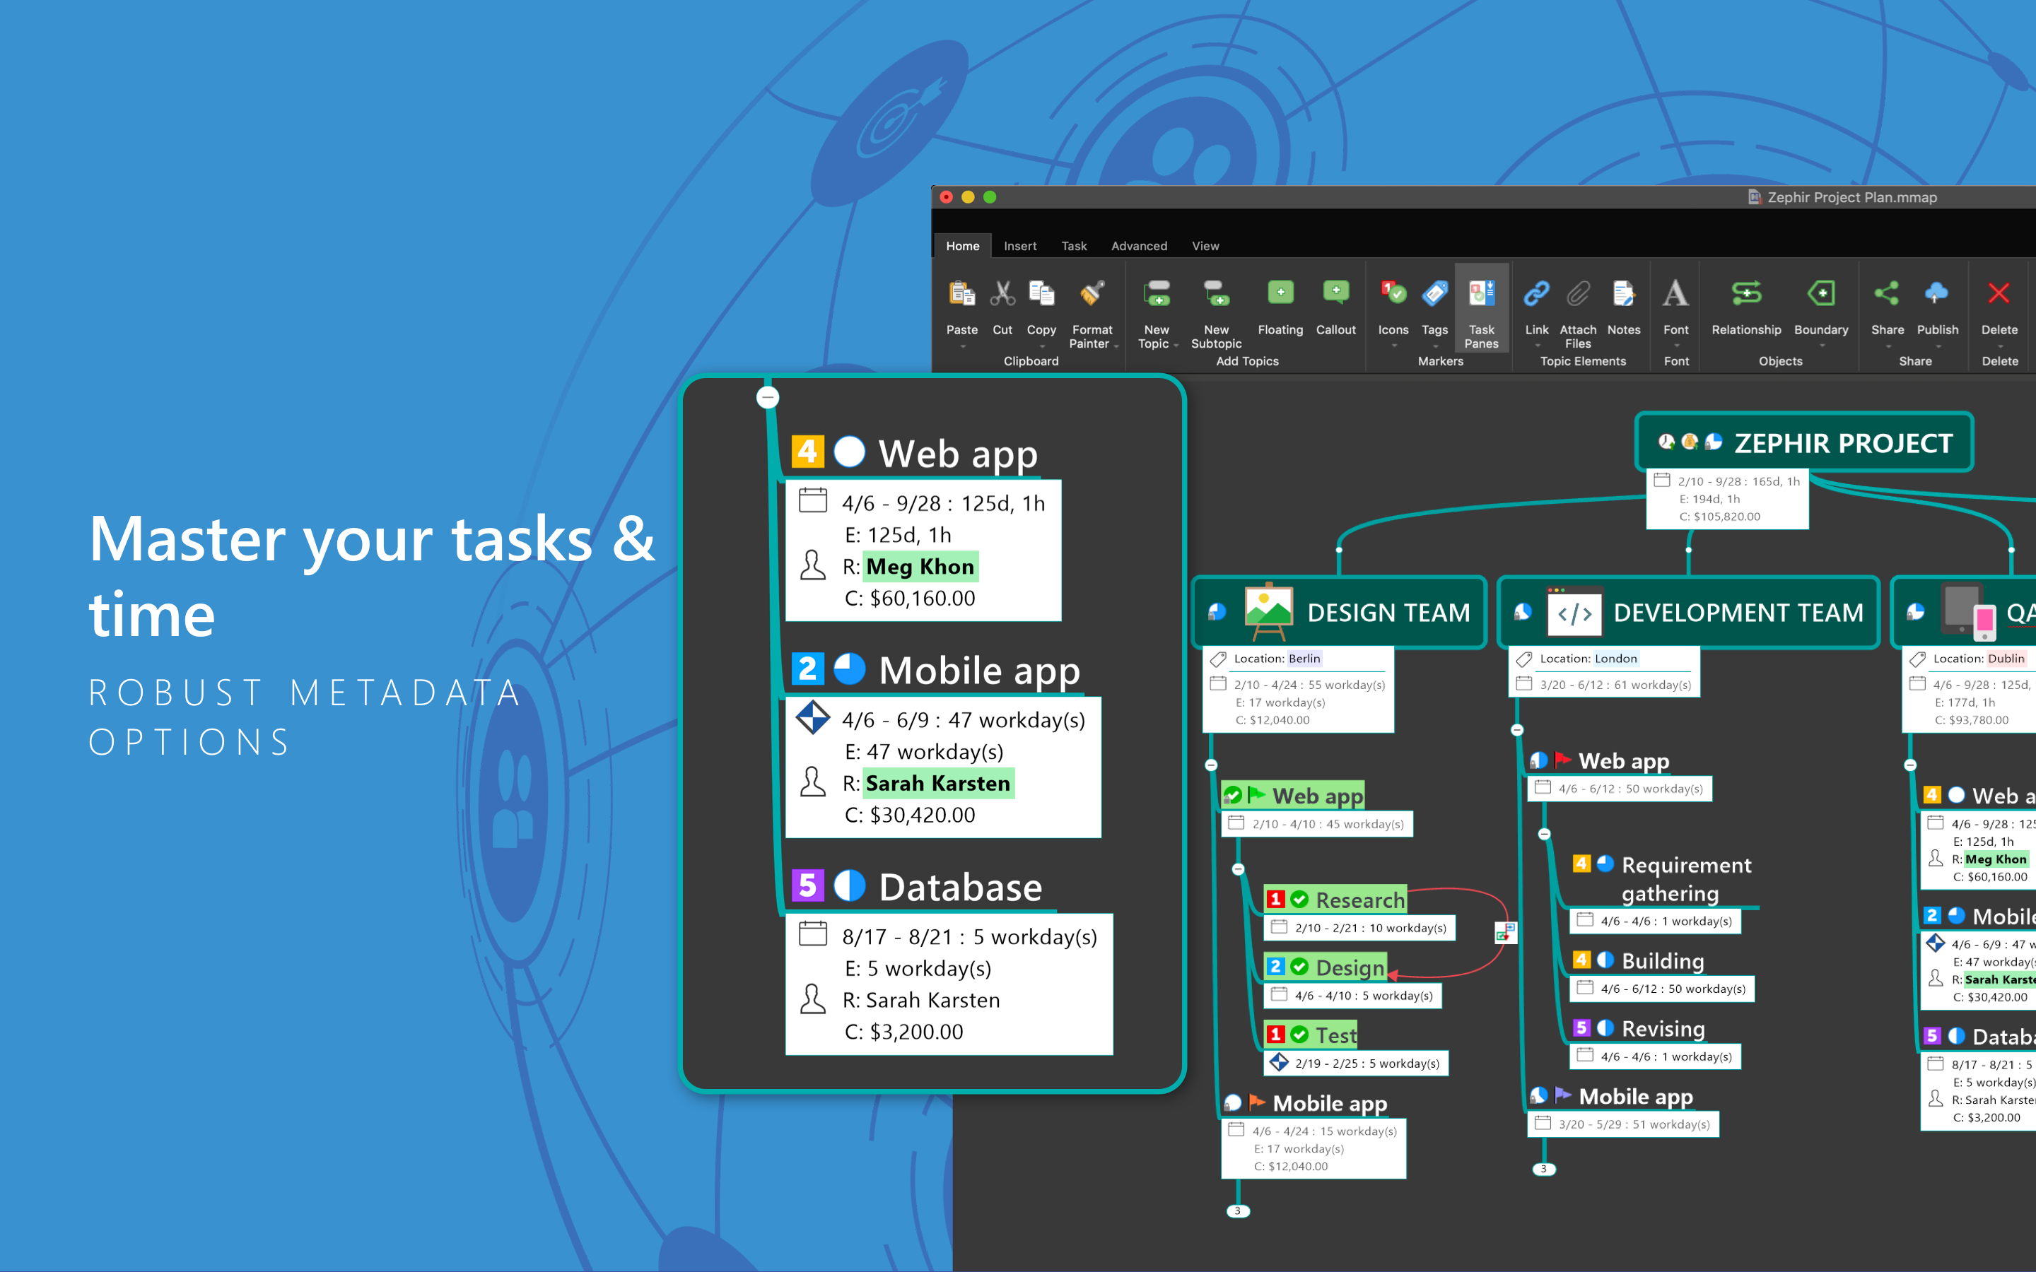Screen dimensions: 2036x1272
Task: Switch to the Home tab
Action: point(962,246)
